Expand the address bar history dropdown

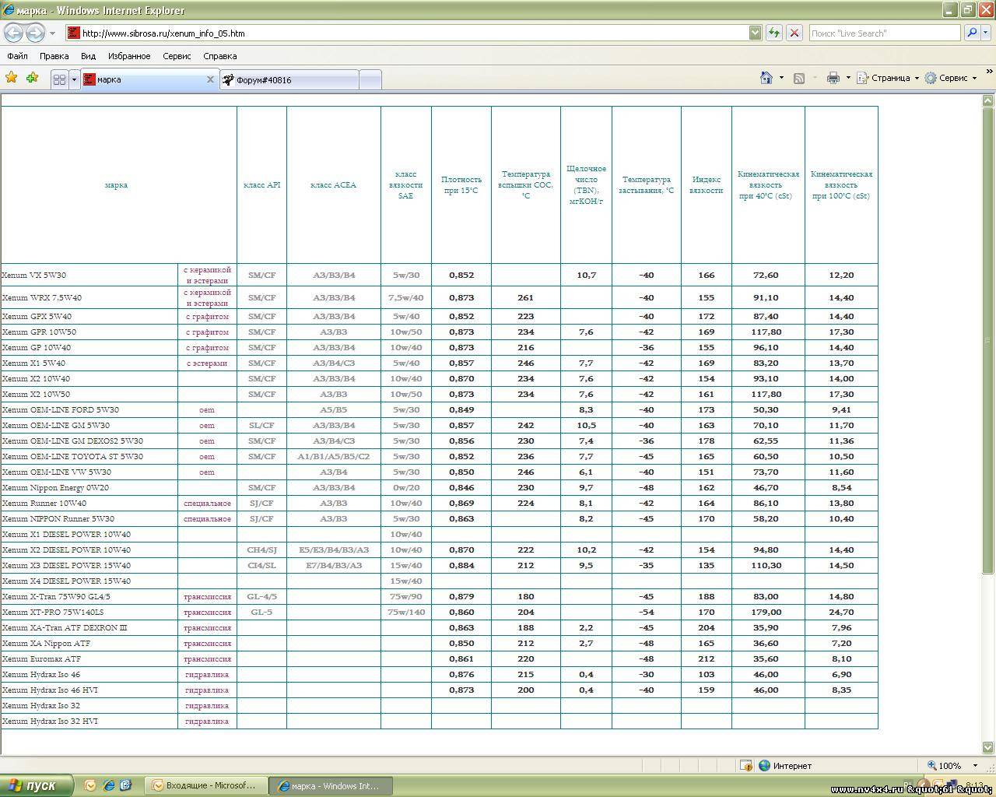tap(755, 33)
